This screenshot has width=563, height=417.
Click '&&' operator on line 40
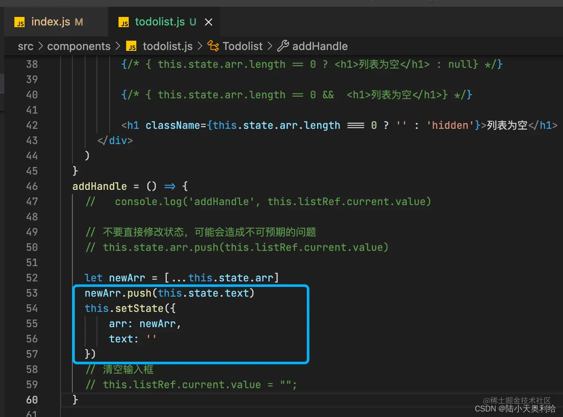pos(328,95)
